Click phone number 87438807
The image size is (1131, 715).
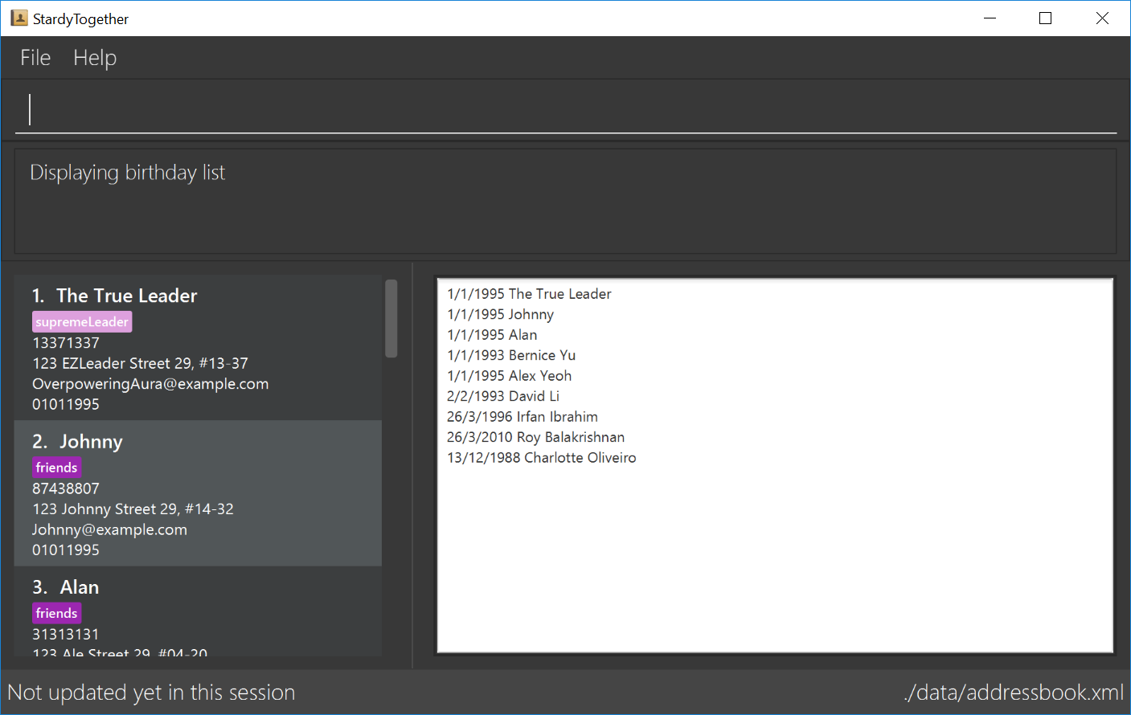(x=66, y=488)
